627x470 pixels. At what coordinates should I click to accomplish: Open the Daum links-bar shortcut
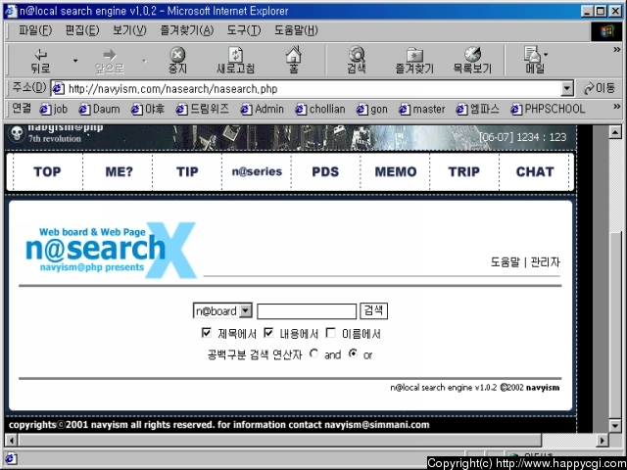point(99,109)
